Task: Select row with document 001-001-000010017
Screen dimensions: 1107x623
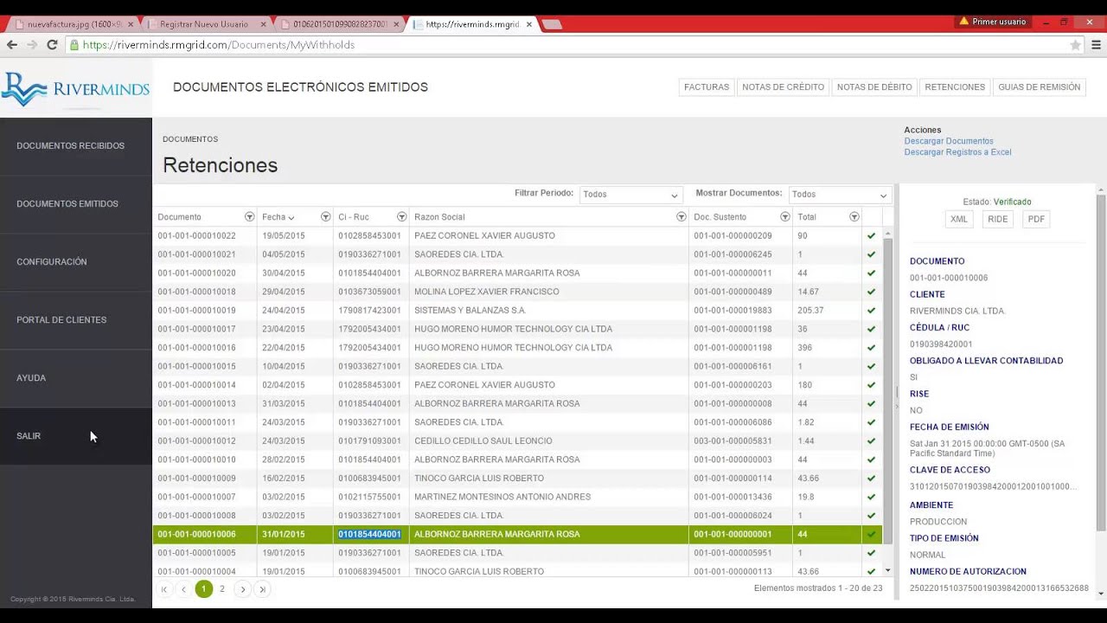Action: (x=518, y=330)
